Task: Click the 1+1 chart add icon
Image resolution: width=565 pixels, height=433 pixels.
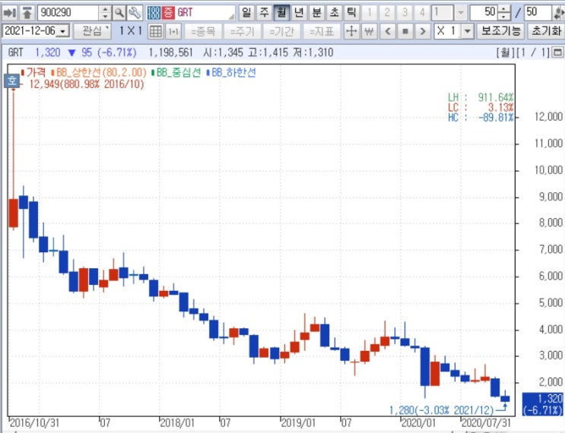Action: tap(173, 32)
